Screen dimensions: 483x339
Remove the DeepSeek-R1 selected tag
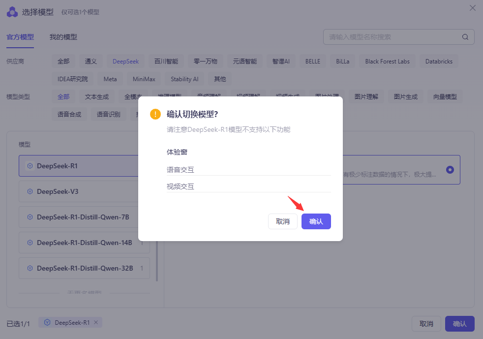click(96, 322)
